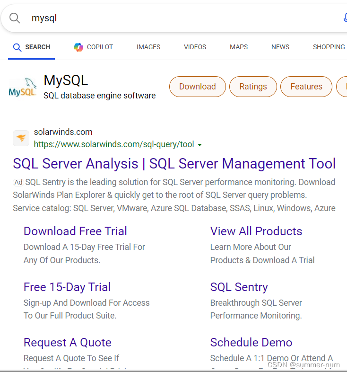Open the SQL Server Analysis result title

point(174,164)
